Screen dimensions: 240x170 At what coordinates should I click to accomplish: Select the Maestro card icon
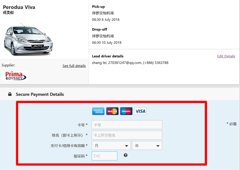coord(126,111)
